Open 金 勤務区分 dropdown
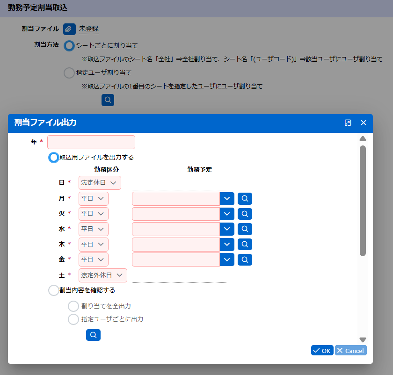 click(x=94, y=260)
